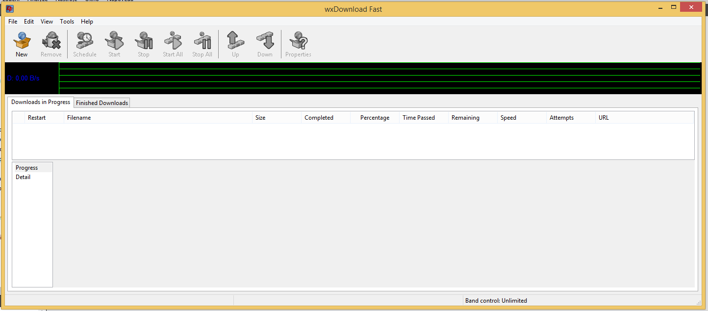
Task: Select Detail in the side list
Action: (23, 177)
